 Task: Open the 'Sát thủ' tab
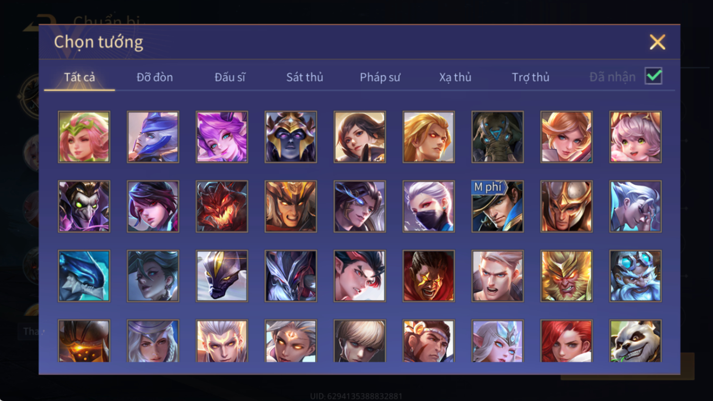tap(305, 77)
